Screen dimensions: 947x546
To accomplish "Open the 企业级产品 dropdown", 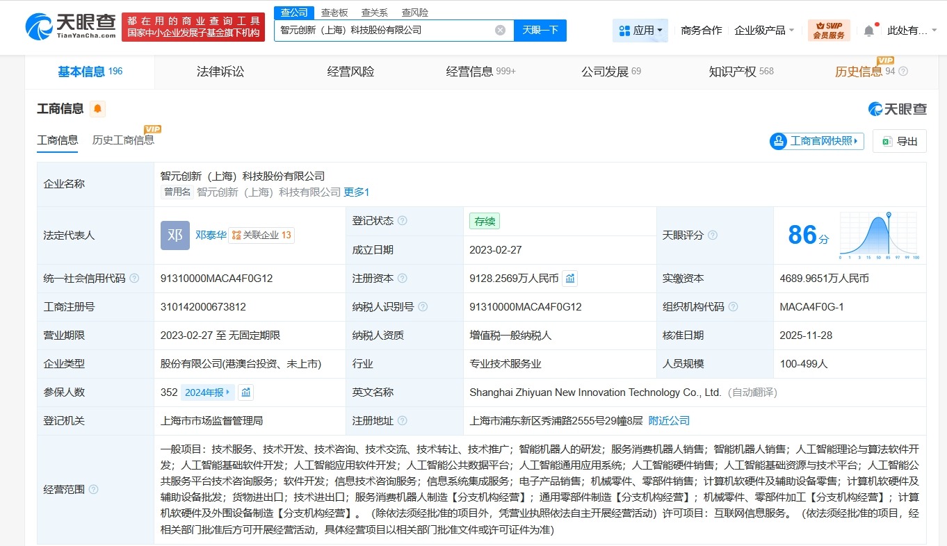I will [x=763, y=30].
